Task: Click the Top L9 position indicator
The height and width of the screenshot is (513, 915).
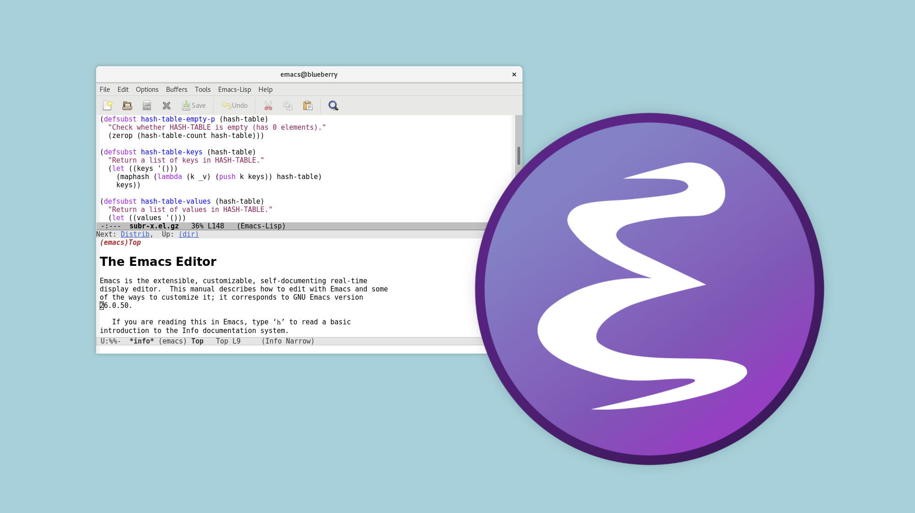Action: tap(228, 341)
